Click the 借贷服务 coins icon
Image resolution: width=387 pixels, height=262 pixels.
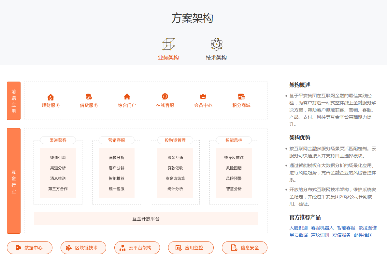click(x=89, y=97)
